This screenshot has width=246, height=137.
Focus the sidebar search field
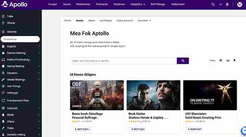pyautogui.click(x=20, y=39)
